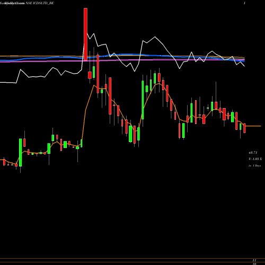Click the V: 1.05 volume readout
The image size is (265, 265).
[x=255, y=159]
